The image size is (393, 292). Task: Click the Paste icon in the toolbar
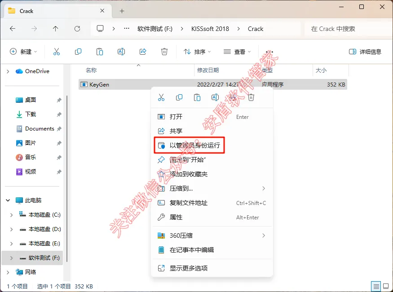100,52
